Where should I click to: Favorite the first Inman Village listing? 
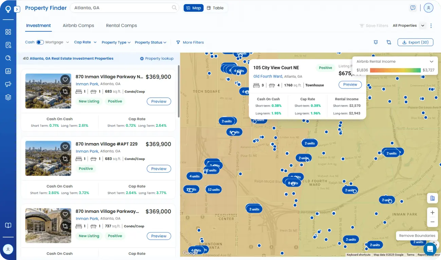(65, 80)
